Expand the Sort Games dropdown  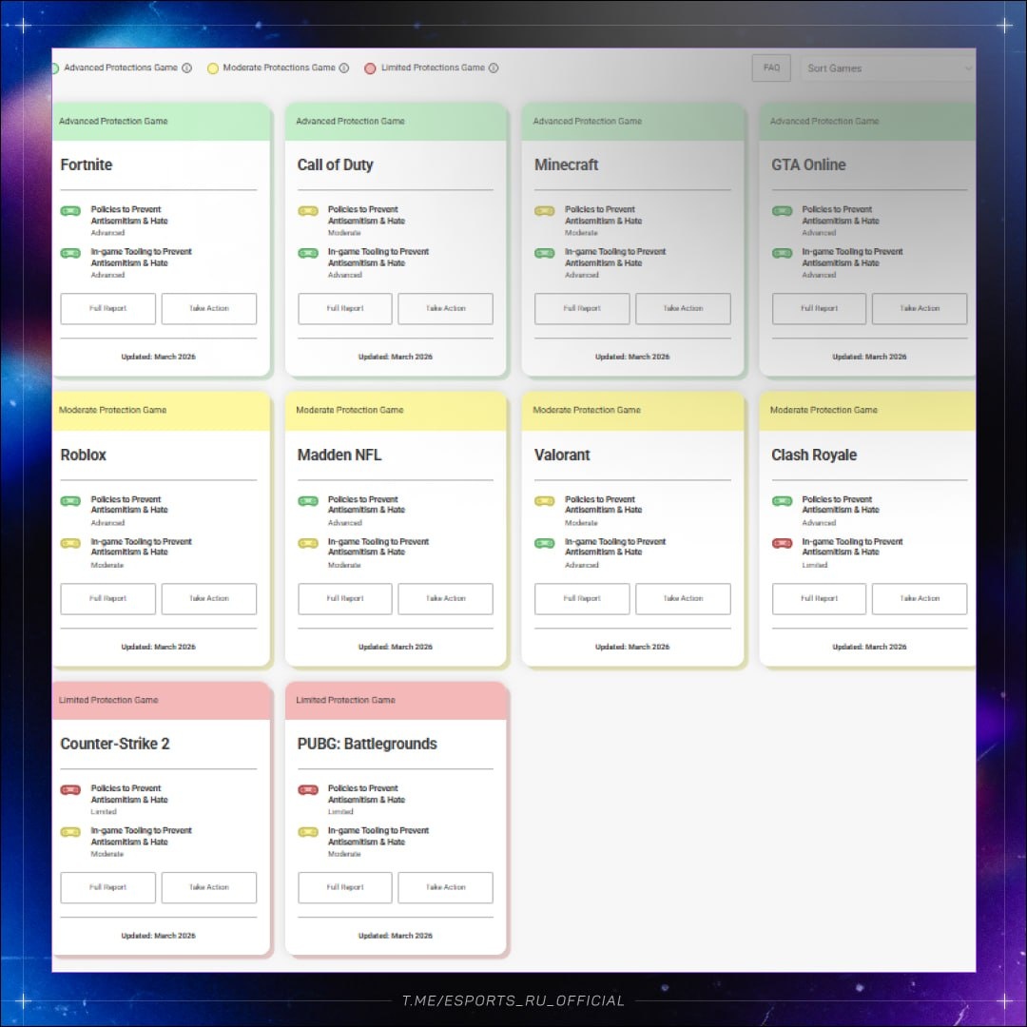(x=887, y=68)
